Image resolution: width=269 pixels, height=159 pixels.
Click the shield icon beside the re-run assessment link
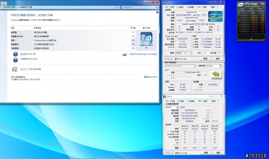[145, 77]
